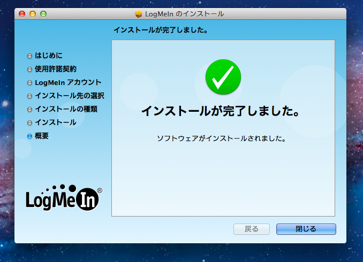Image resolution: width=363 pixels, height=262 pixels.
Task: Click the ソフトウェアがインストールされました。 message
Action: pos(222,138)
